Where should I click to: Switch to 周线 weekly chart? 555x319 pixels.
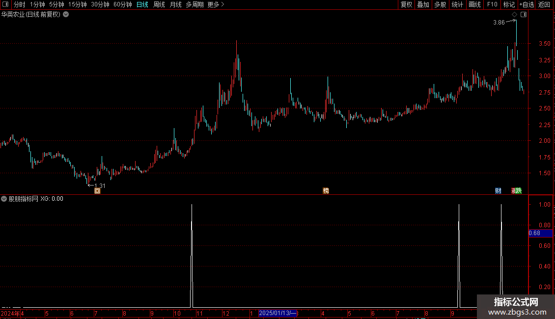159,4
